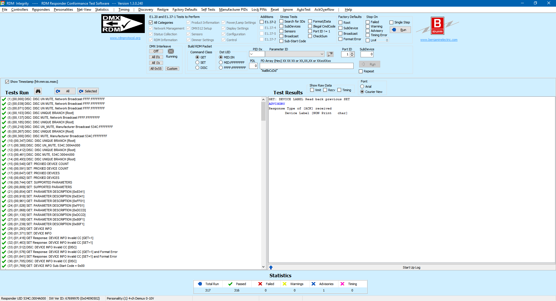Click the pin icon next to Parameter ID
The width and height of the screenshot is (556, 301).
click(x=330, y=54)
